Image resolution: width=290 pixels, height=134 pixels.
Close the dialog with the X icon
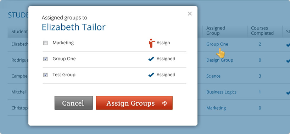(x=190, y=13)
